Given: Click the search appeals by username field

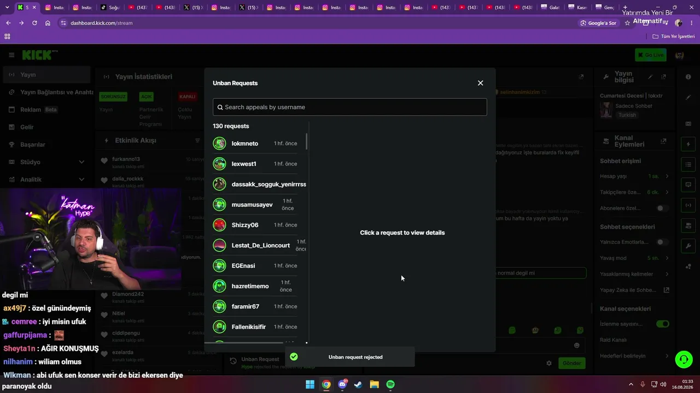Looking at the screenshot, I should 349,107.
